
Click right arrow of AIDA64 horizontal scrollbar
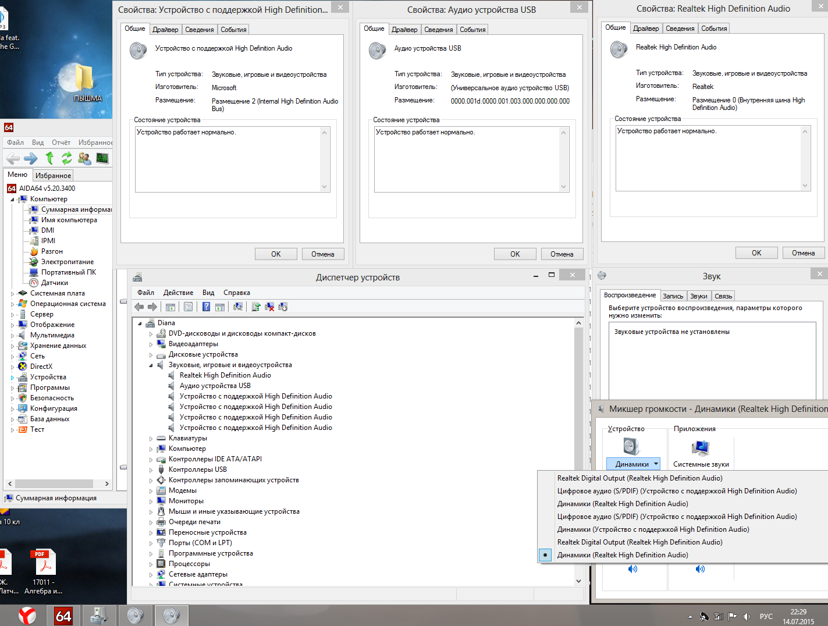coord(106,483)
